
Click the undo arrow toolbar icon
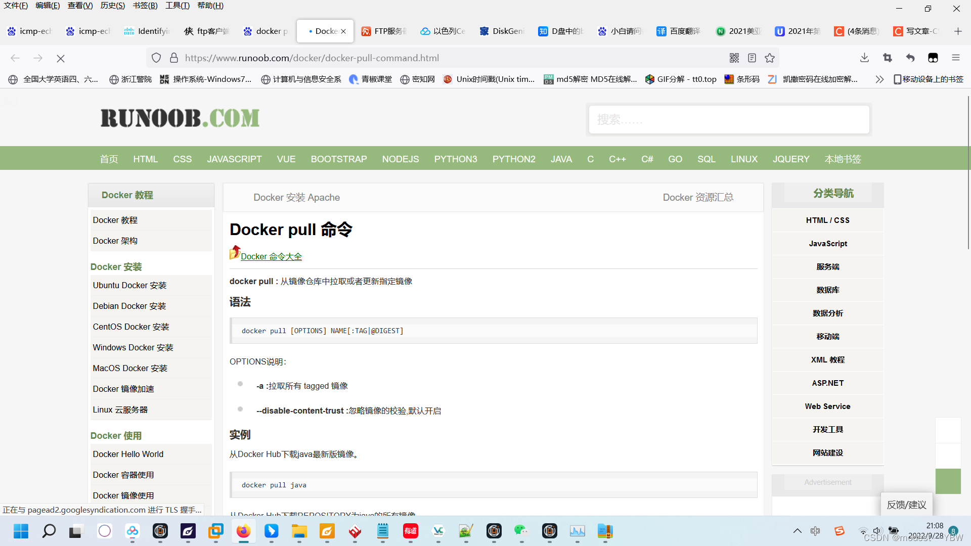[910, 58]
